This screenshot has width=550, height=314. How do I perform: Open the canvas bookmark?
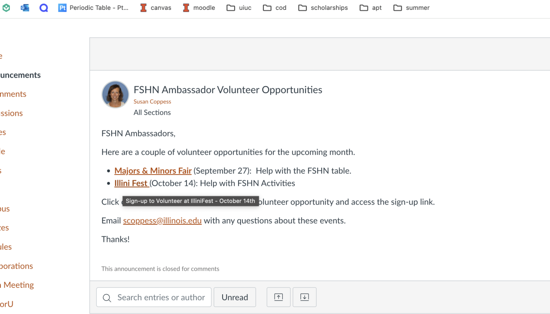tap(156, 8)
